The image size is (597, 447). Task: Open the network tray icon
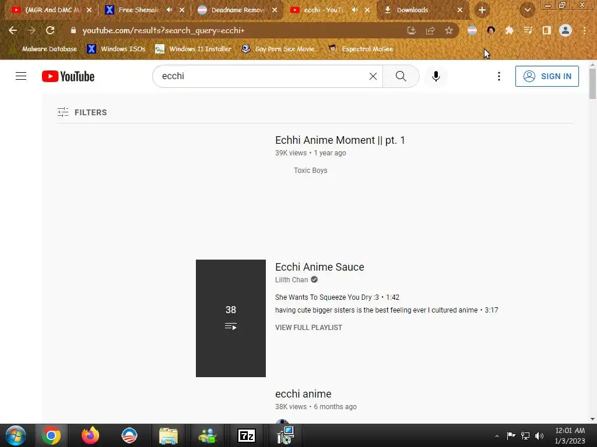click(525, 436)
